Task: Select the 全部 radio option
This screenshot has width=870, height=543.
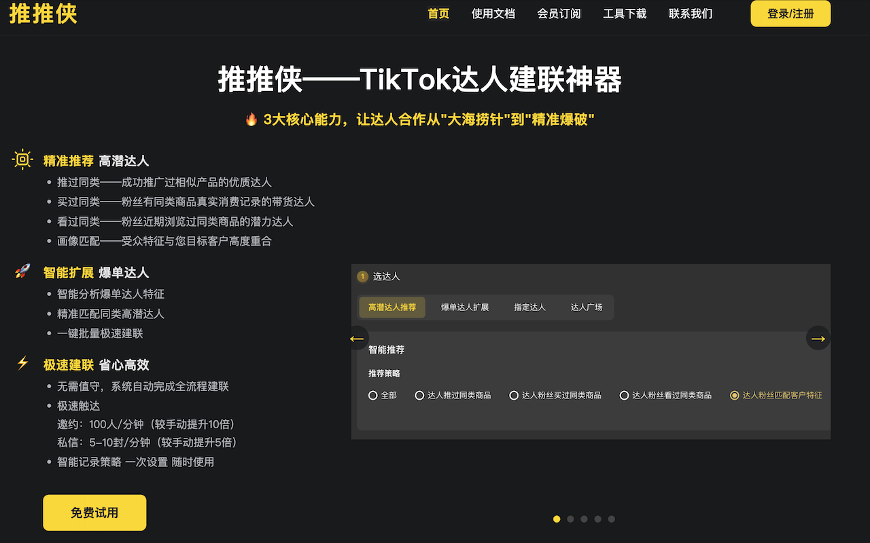Action: click(383, 395)
